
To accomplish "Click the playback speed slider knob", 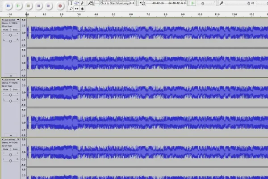I will pos(203,4).
